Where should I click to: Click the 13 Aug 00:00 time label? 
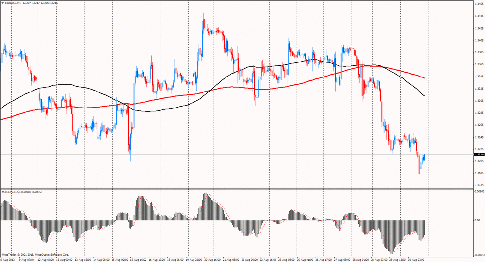point(65,260)
